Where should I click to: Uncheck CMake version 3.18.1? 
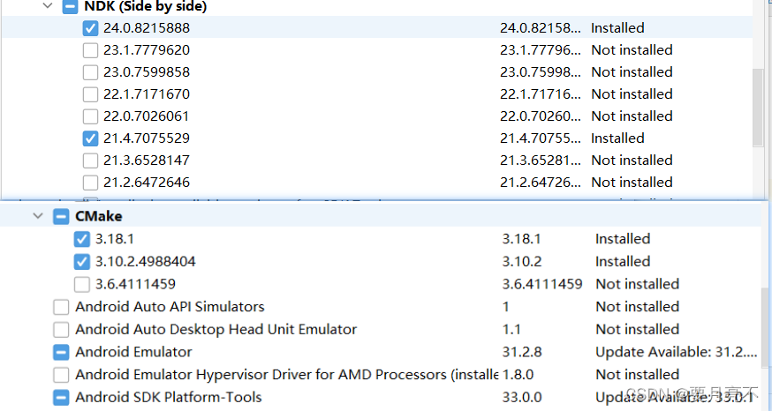click(x=82, y=239)
